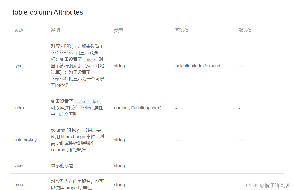Click the 默认值 column header
The width and height of the screenshot is (294, 190).
(245, 30)
